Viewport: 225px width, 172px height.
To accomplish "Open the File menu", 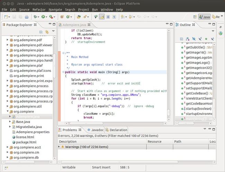I will tap(4, 9).
